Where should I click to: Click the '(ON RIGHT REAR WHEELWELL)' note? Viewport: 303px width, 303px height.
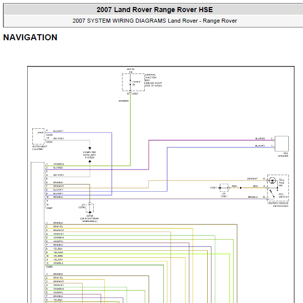click(x=89, y=220)
